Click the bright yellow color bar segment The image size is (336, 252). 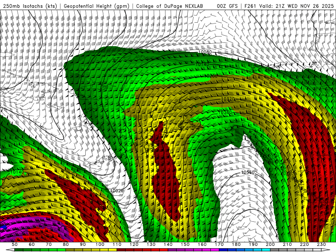tap(113, 250)
